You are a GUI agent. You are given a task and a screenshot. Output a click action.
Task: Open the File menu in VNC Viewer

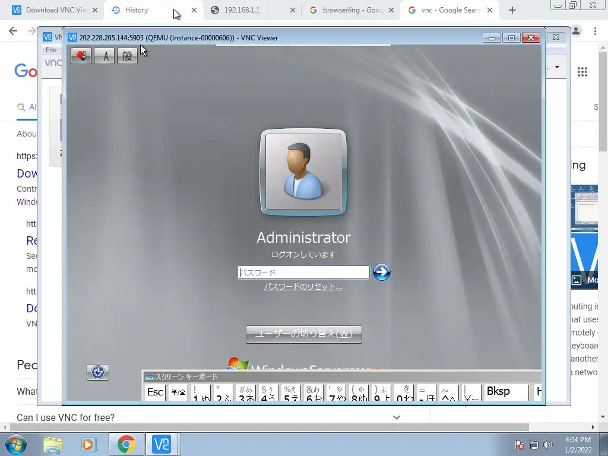click(51, 50)
